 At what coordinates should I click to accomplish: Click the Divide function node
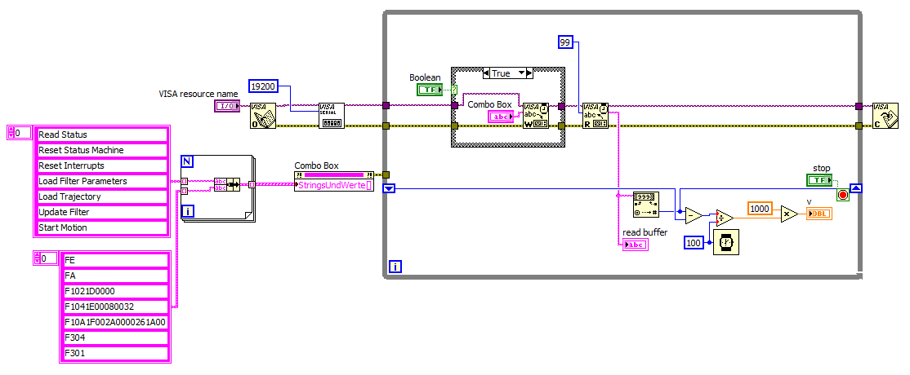tap(725, 218)
